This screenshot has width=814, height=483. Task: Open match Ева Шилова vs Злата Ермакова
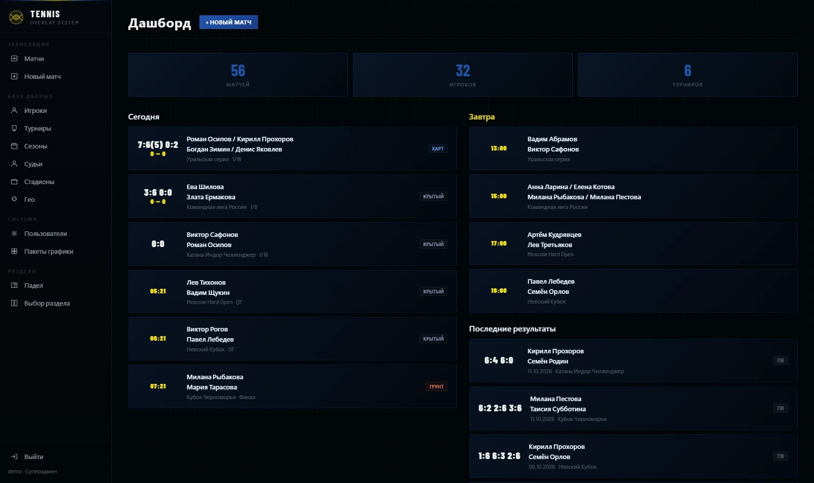(293, 196)
